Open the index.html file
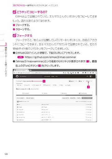 [x=21, y=115]
